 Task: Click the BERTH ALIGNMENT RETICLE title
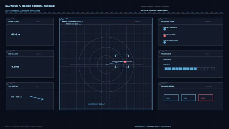pos(72,21)
